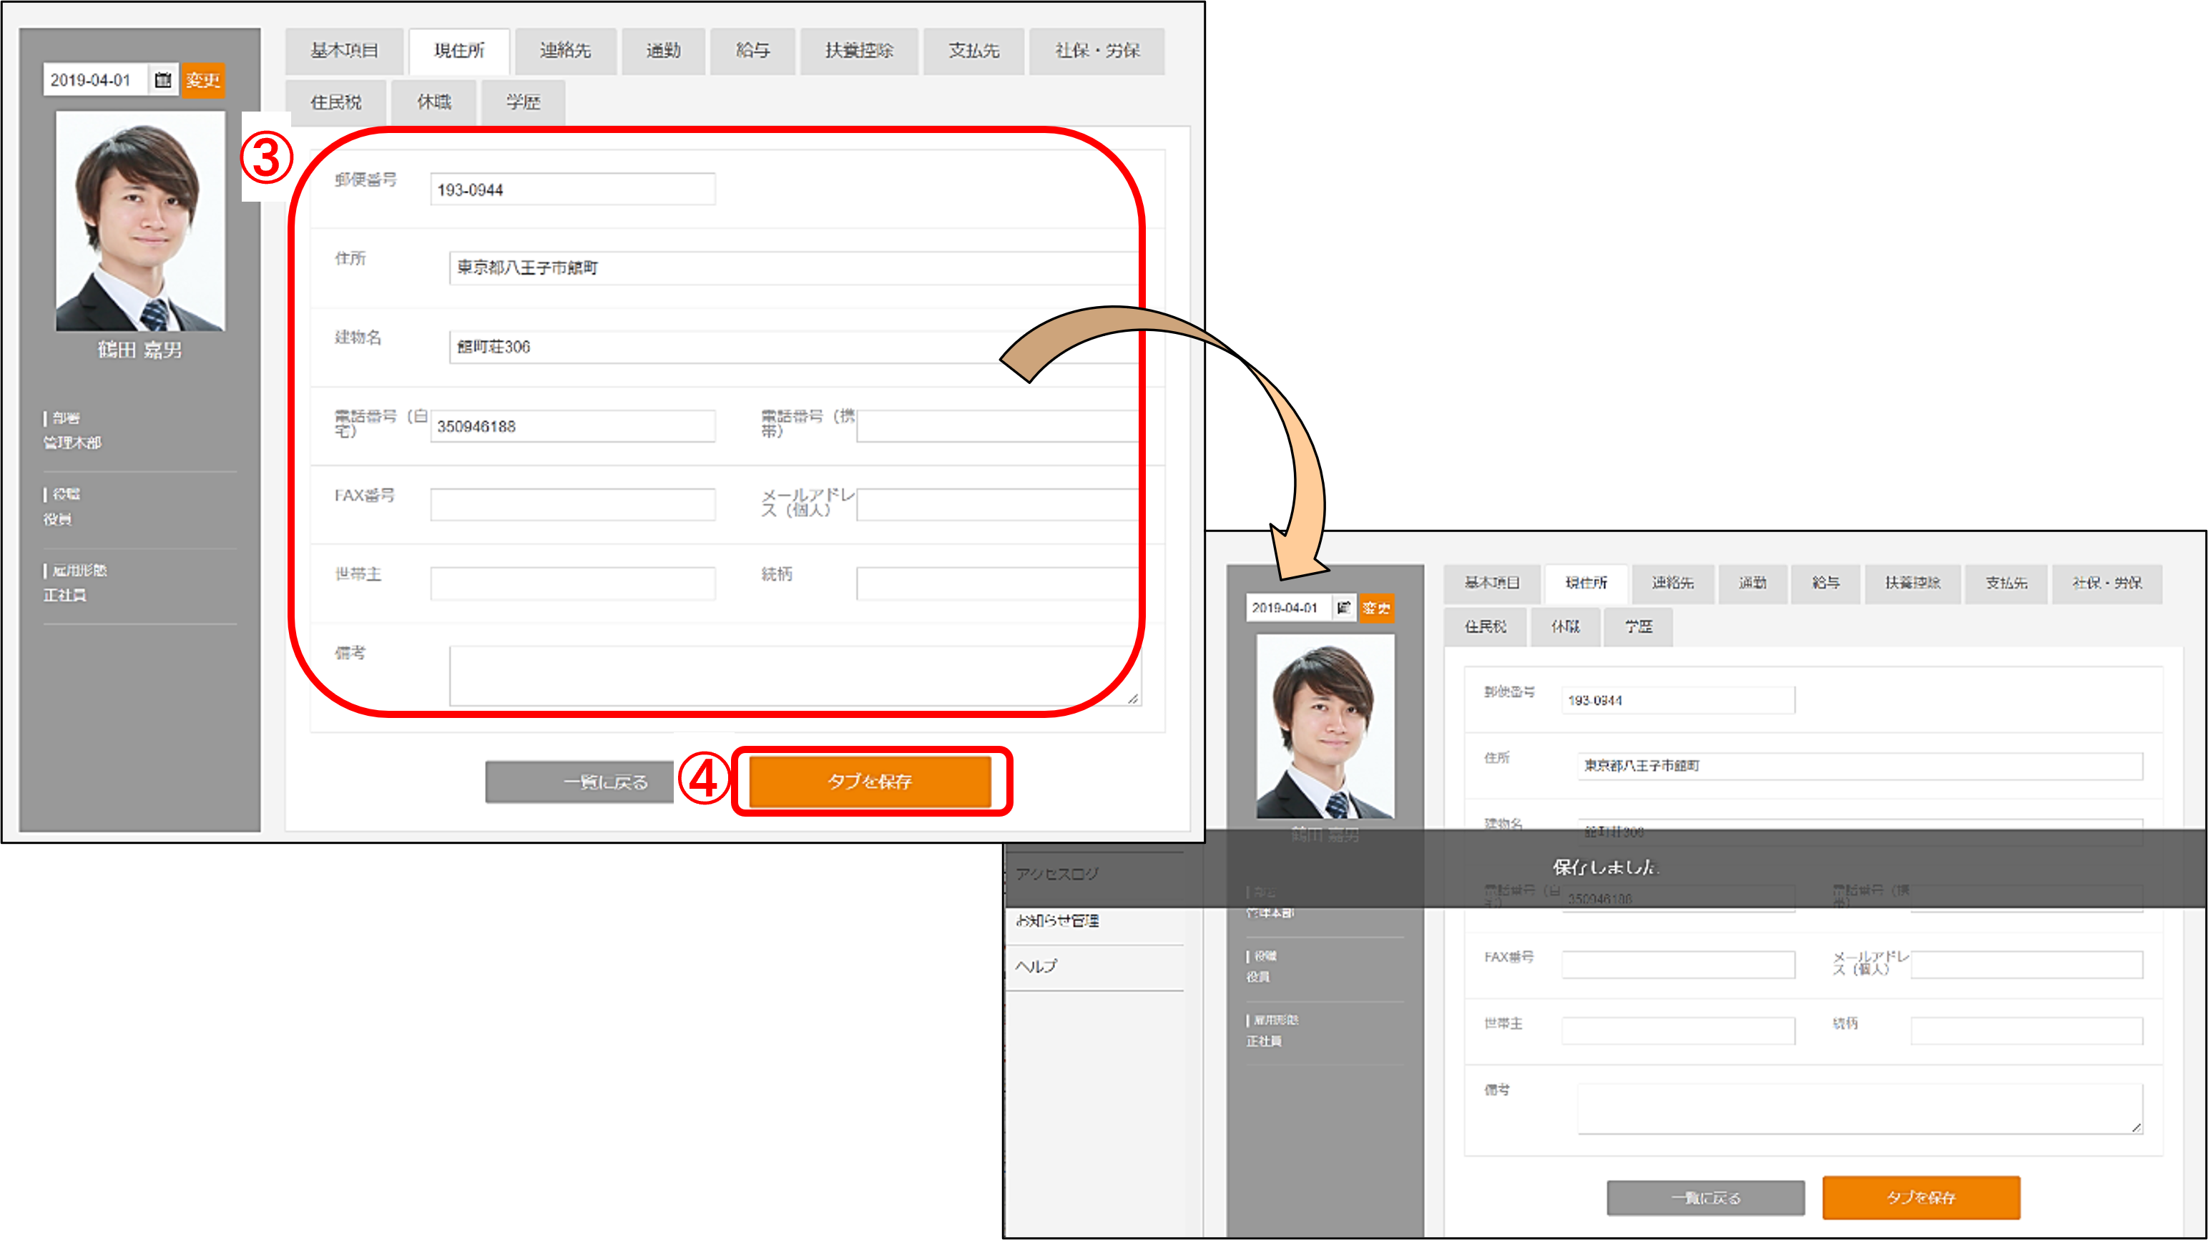Open 住民税 tab in lower screenshot
This screenshot has height=1240, width=2208.
click(1486, 626)
